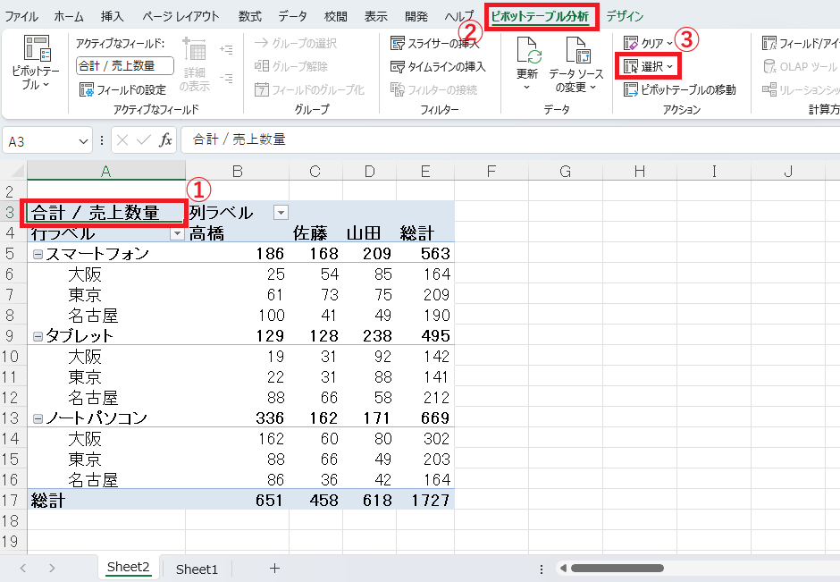Open the 行ラベル filter dropdown

pyautogui.click(x=177, y=233)
